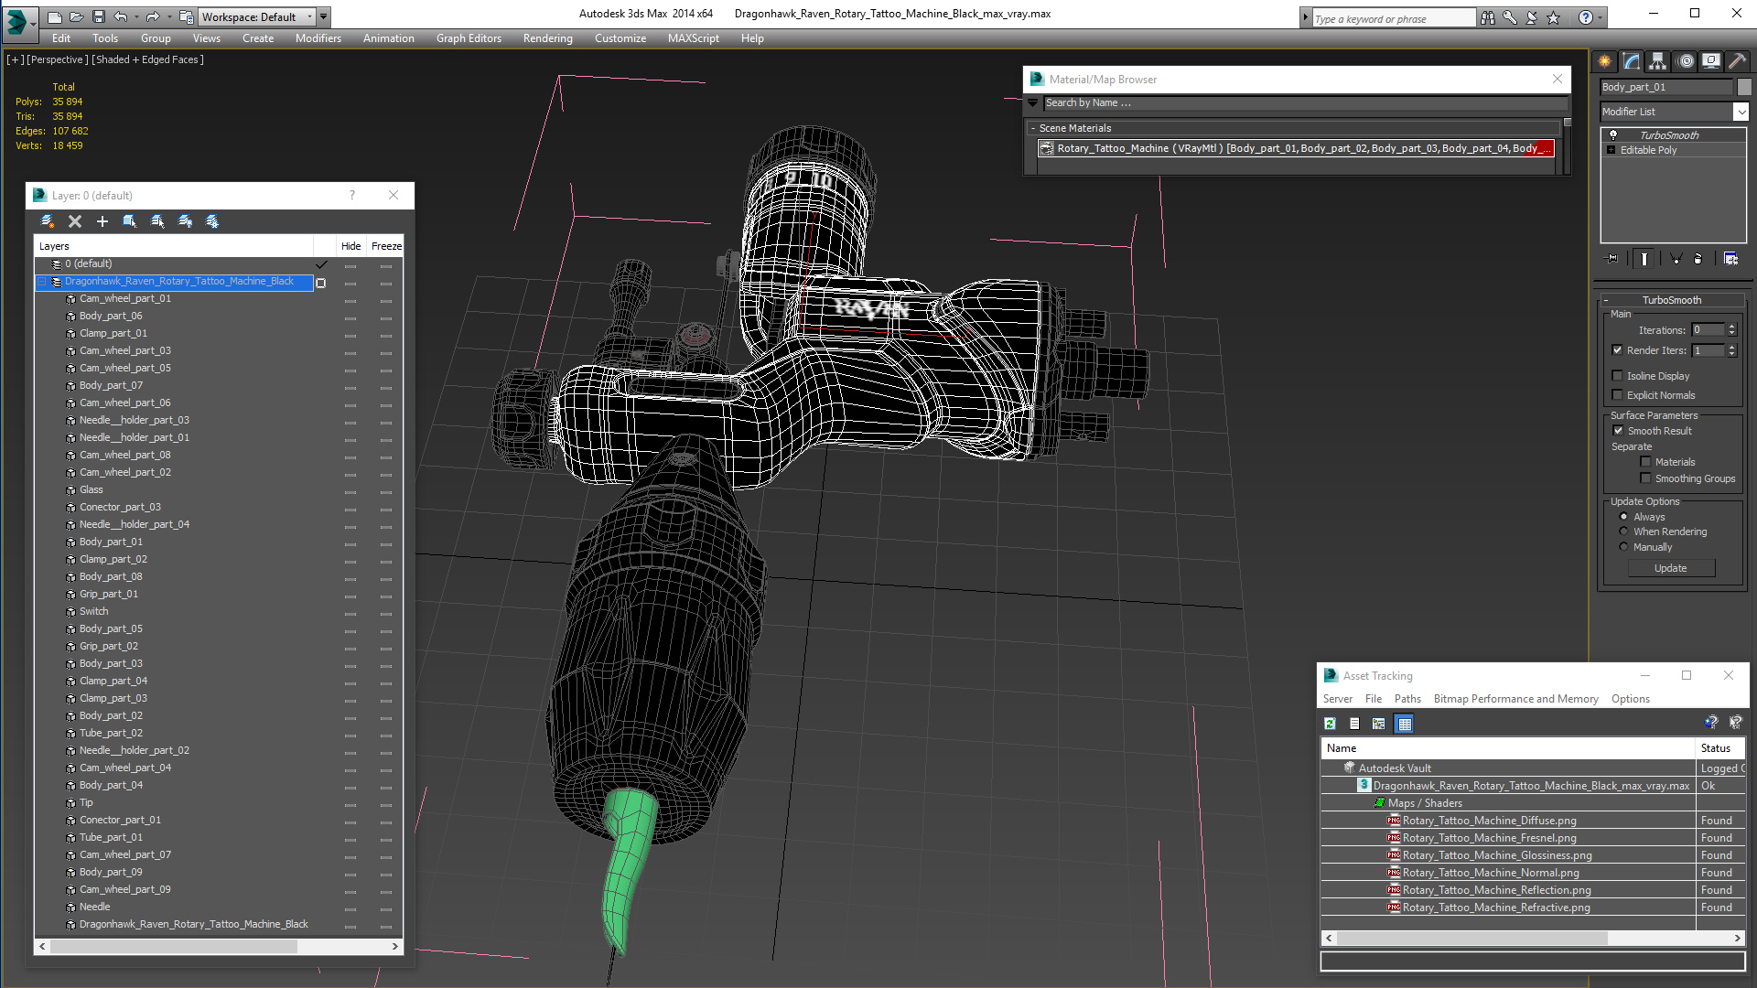The height and width of the screenshot is (988, 1757).
Task: Click the Hide column header in Layer dialog
Action: [x=350, y=246]
